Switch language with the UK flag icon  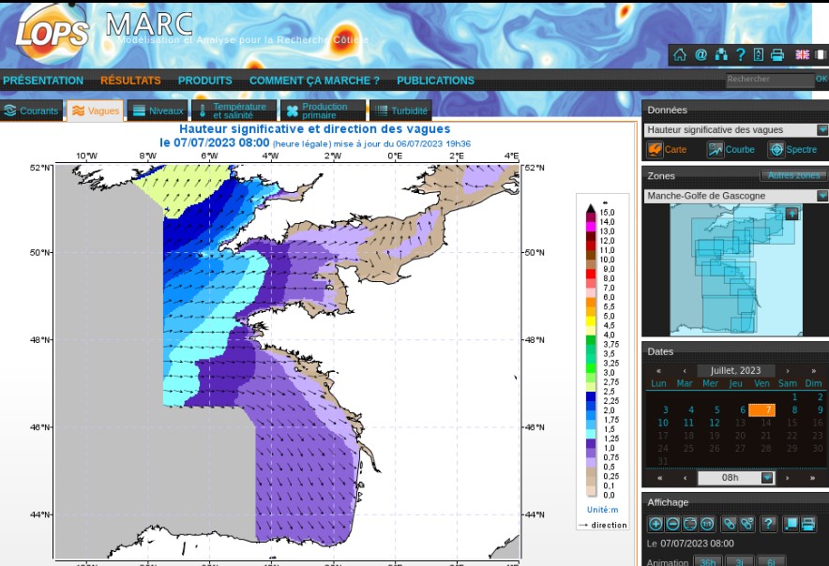click(x=802, y=54)
